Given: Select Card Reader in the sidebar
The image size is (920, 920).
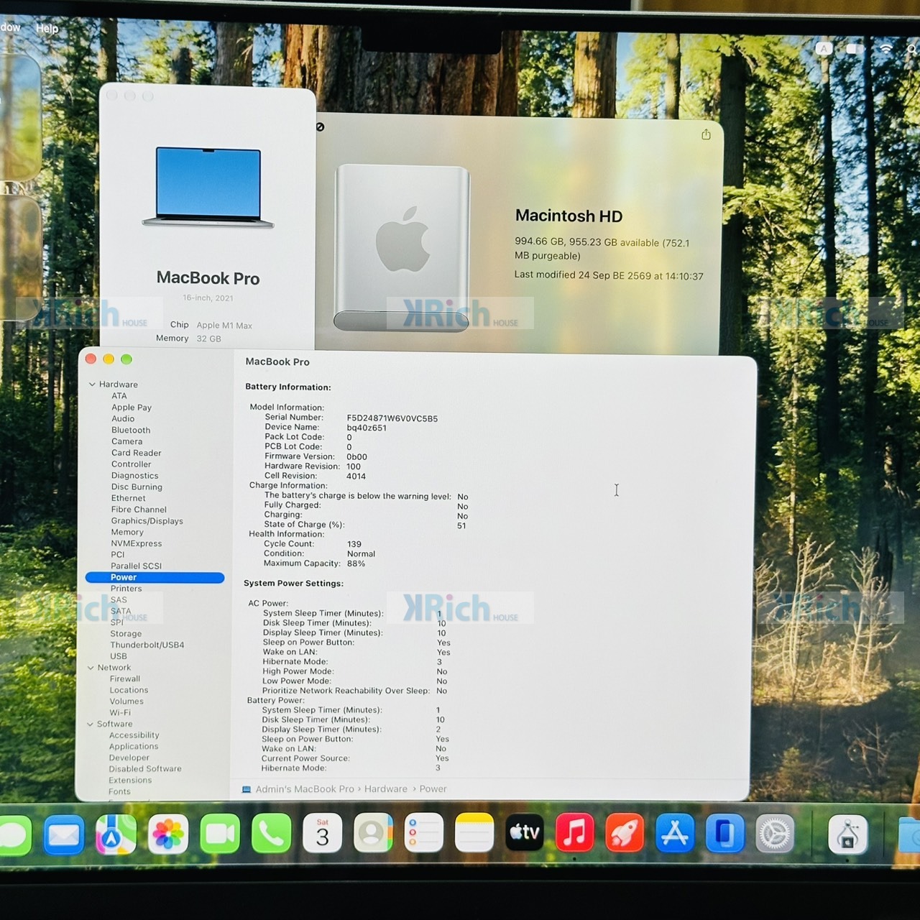Looking at the screenshot, I should click(137, 453).
